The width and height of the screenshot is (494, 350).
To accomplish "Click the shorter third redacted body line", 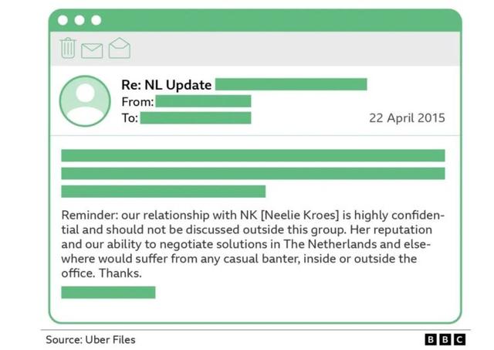I will point(163,192).
